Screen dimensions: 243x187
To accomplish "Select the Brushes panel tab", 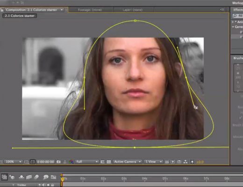I will coord(238,58).
